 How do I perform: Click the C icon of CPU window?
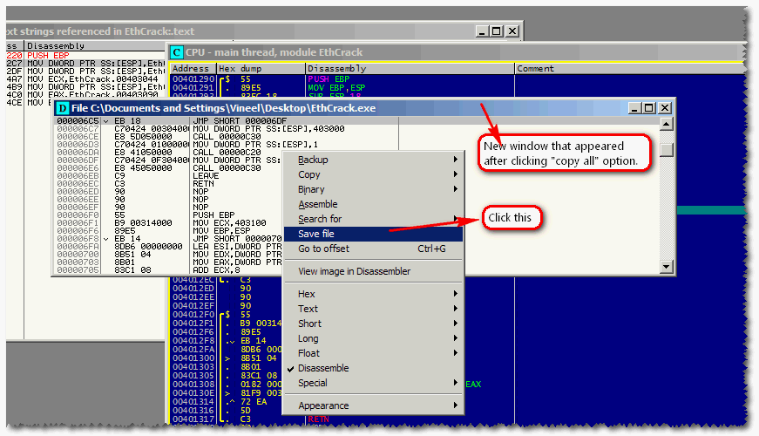pyautogui.click(x=177, y=52)
